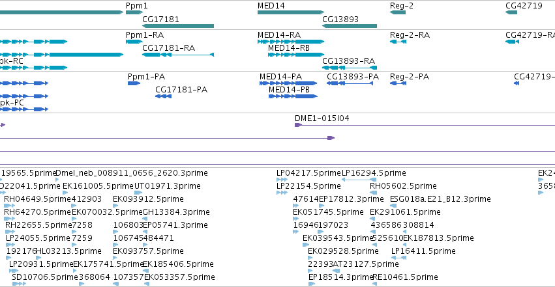Open the CG13893 gene label
The image size is (555, 287).
pyautogui.click(x=340, y=20)
